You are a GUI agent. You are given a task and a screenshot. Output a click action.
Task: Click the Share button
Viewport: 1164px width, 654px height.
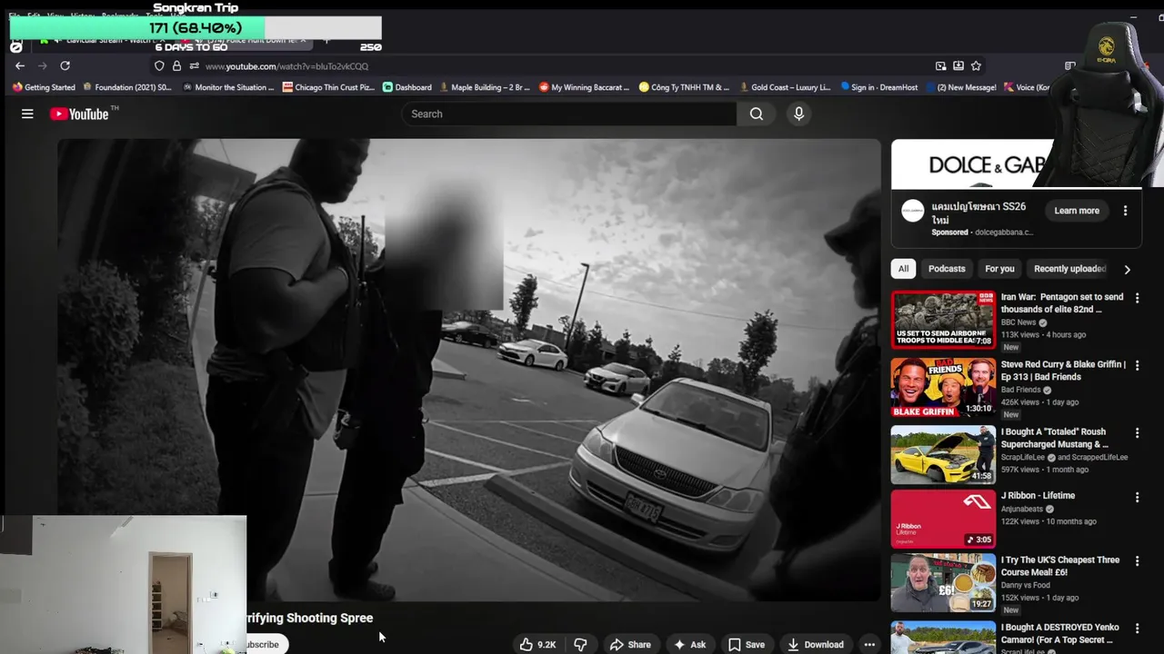[x=630, y=644]
